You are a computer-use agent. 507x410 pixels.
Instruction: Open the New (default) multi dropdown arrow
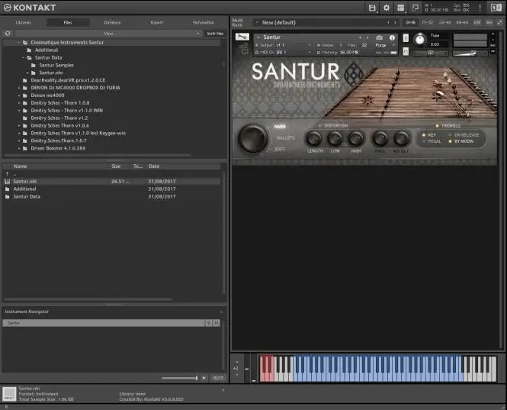(257, 23)
